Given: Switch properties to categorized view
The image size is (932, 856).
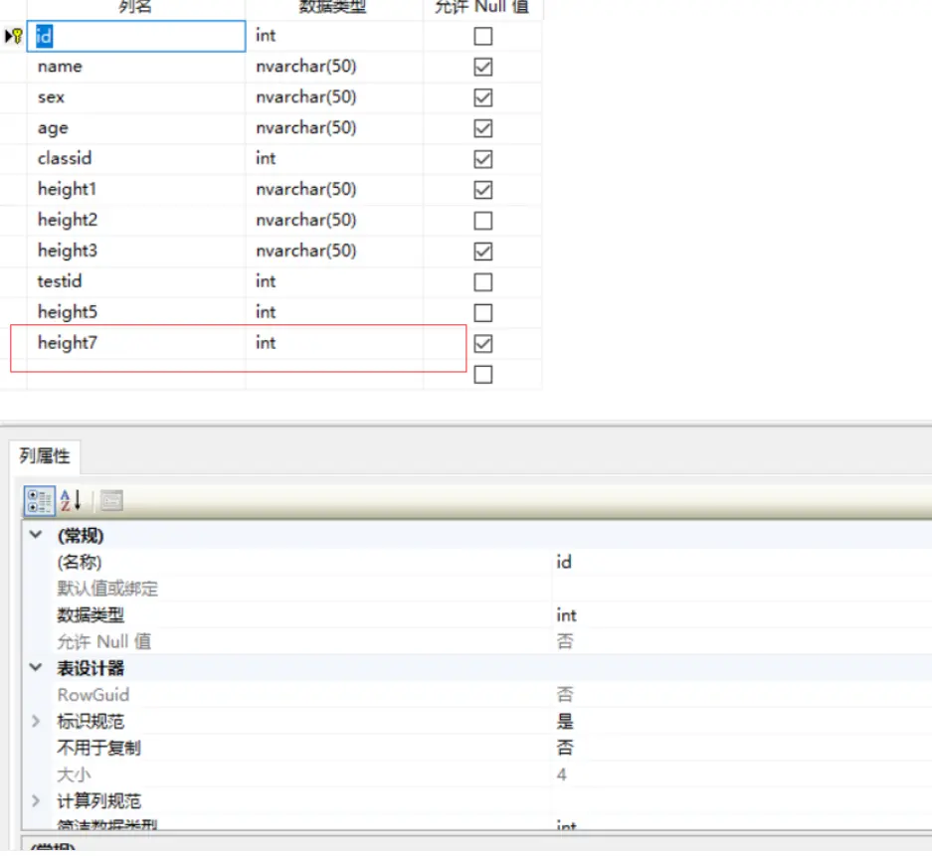Looking at the screenshot, I should point(39,501).
